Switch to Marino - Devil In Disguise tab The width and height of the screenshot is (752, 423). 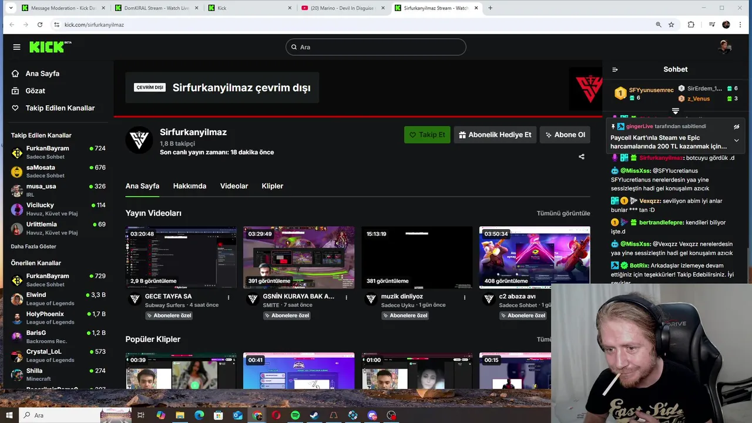click(x=343, y=8)
